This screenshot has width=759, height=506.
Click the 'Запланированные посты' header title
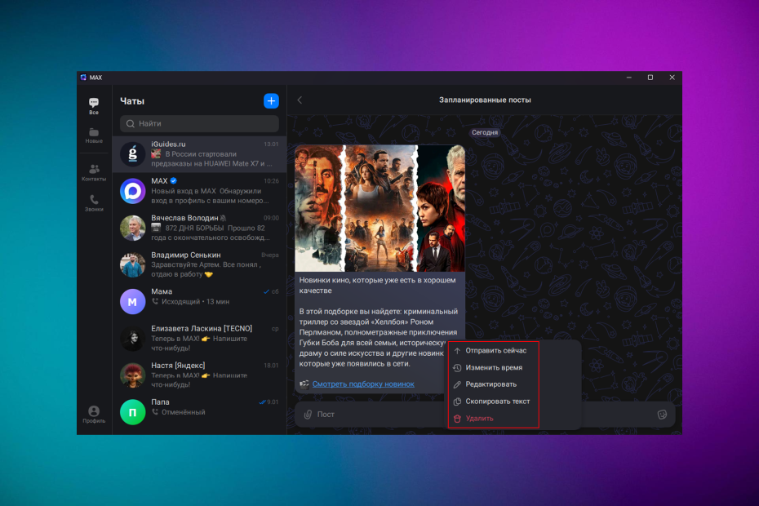[485, 100]
